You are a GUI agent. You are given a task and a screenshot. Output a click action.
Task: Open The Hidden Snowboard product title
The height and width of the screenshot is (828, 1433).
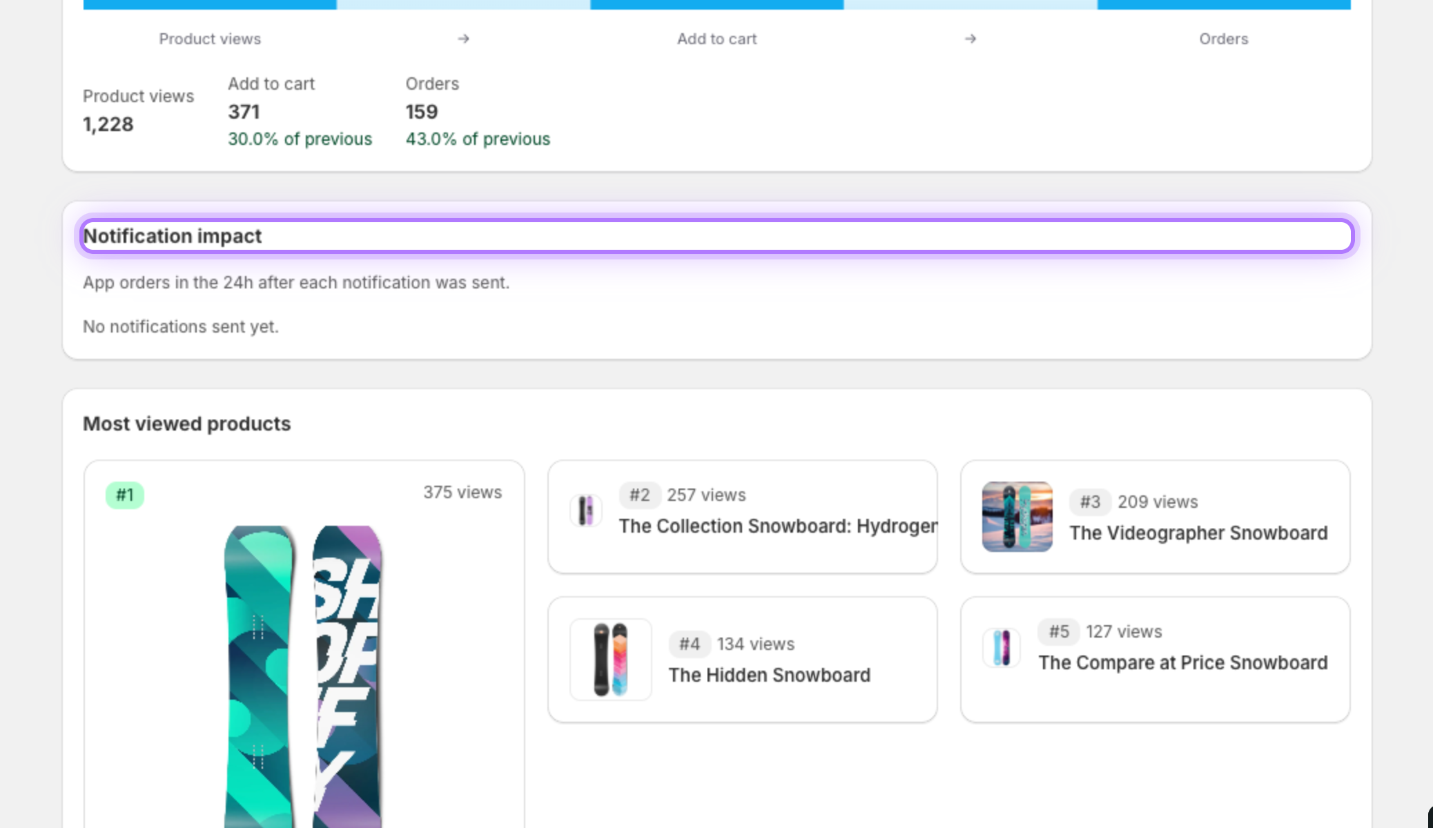770,675
